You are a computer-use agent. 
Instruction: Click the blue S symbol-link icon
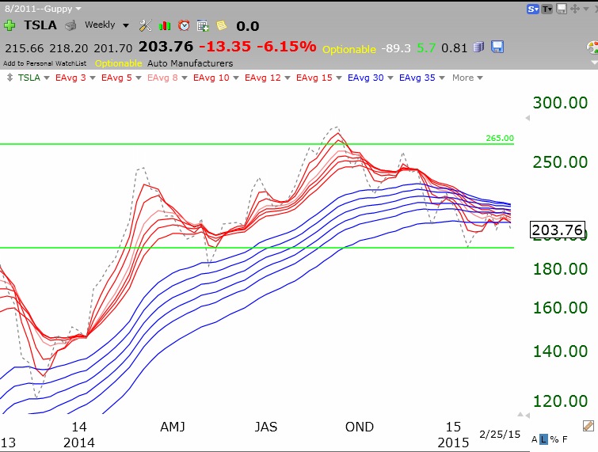point(532,9)
